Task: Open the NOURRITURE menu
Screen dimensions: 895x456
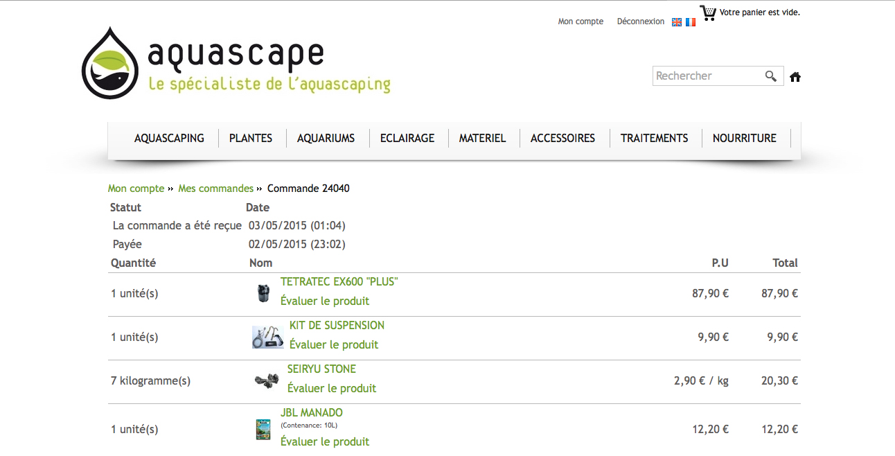Action: coord(745,138)
